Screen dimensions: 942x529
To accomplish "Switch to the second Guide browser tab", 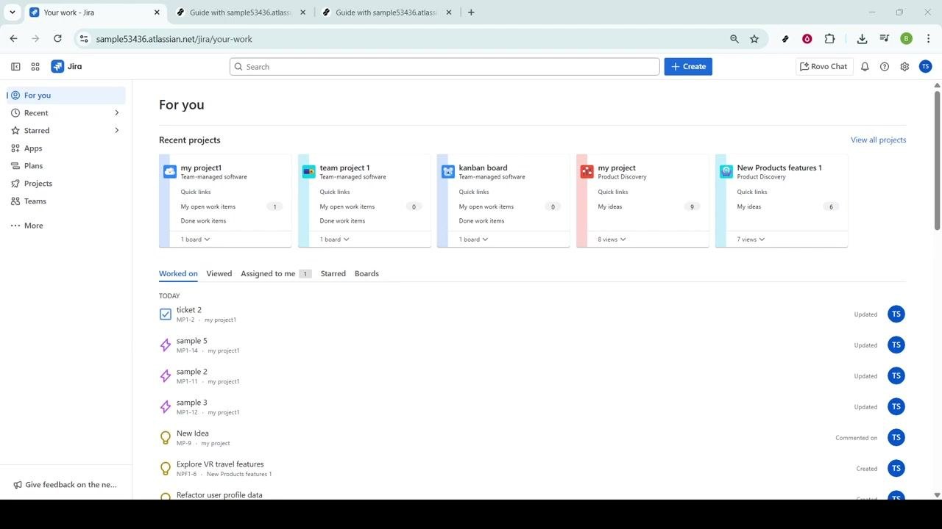I will (x=386, y=12).
